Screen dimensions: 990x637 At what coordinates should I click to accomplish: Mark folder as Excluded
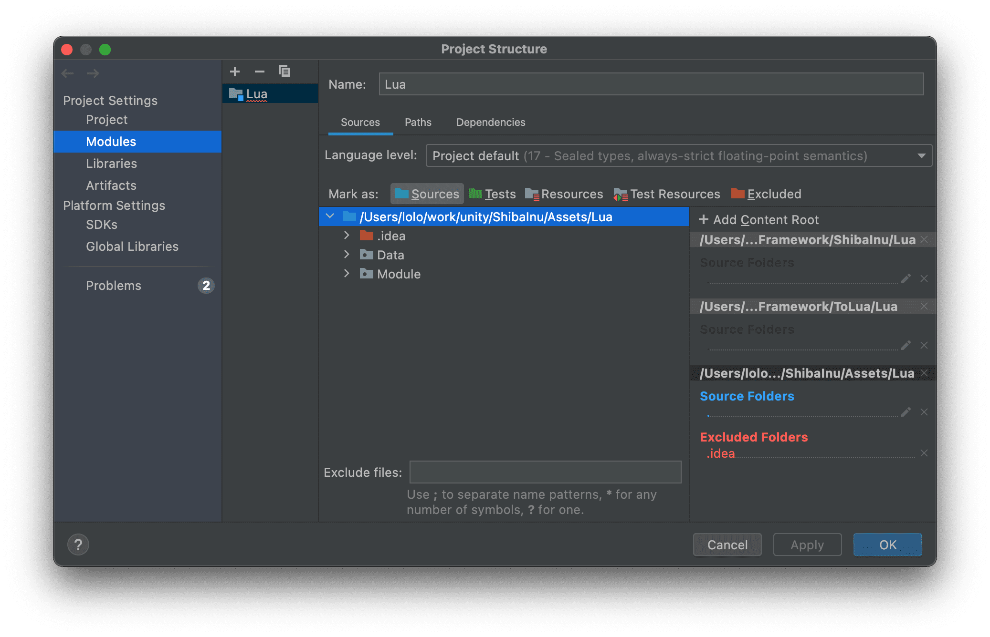coord(766,194)
